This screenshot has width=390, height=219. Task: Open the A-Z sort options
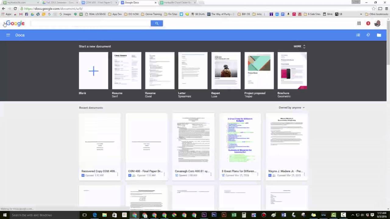click(368, 35)
